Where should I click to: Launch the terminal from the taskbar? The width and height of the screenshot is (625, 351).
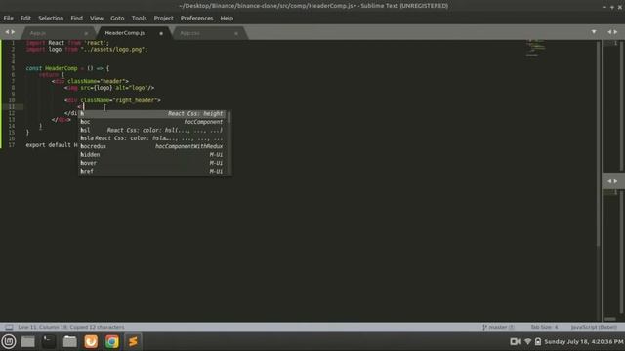tap(49, 341)
